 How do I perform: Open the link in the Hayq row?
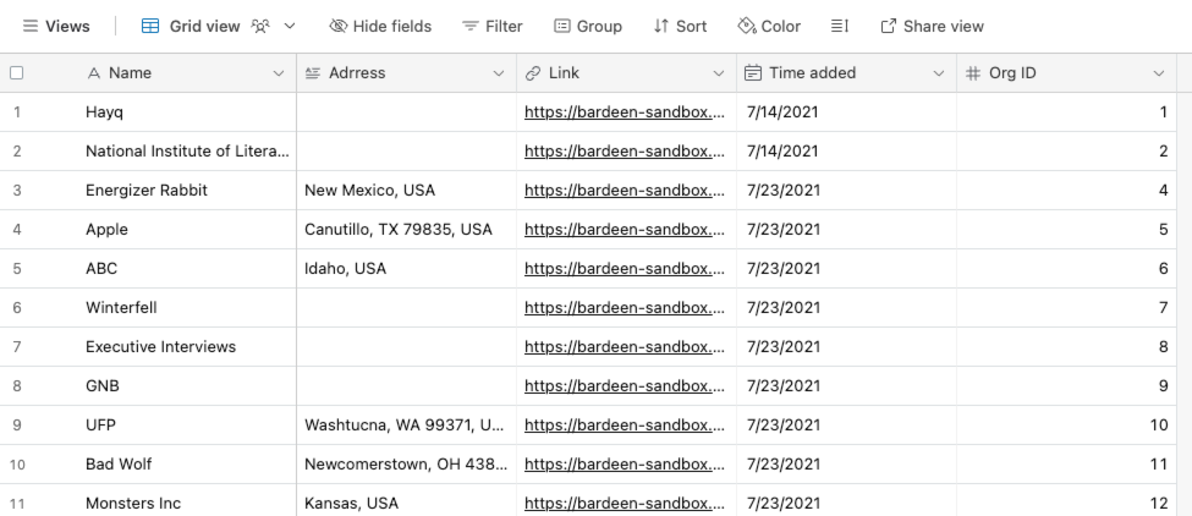coord(625,112)
